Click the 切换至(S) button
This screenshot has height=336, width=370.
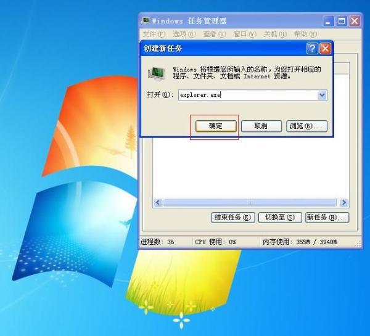click(x=280, y=217)
